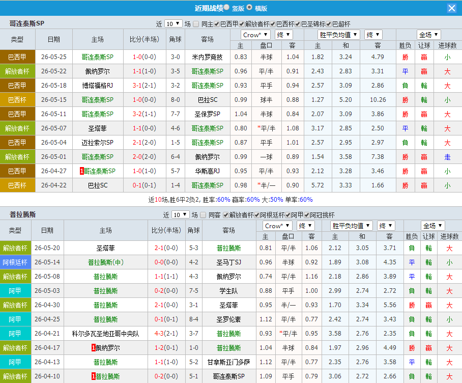Open Crow* company dropdown in 普拉腾斯 table
This screenshot has width=462, height=383.
click(277, 226)
